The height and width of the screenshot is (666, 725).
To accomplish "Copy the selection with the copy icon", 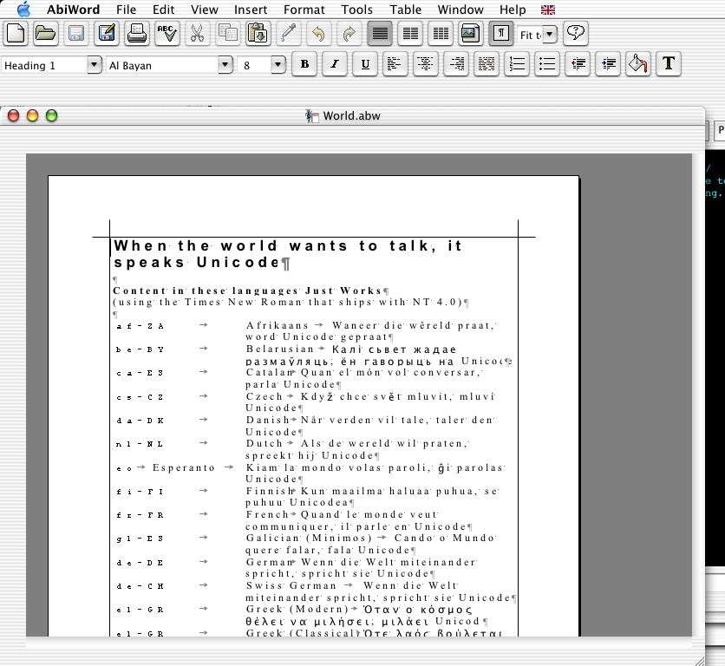I will point(228,34).
